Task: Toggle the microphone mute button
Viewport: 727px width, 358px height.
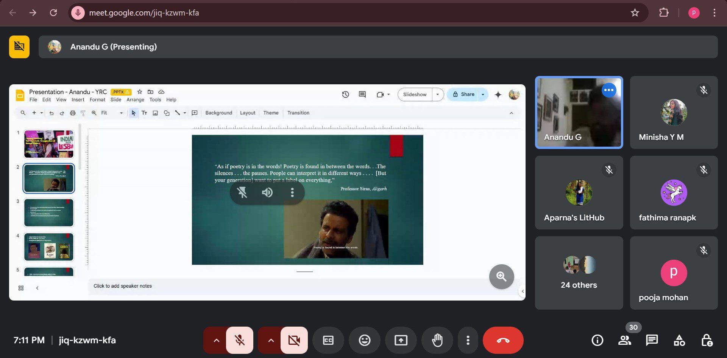Action: click(x=239, y=340)
